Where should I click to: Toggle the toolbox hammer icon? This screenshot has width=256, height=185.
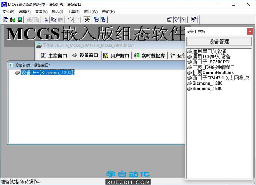[x=87, y=20]
